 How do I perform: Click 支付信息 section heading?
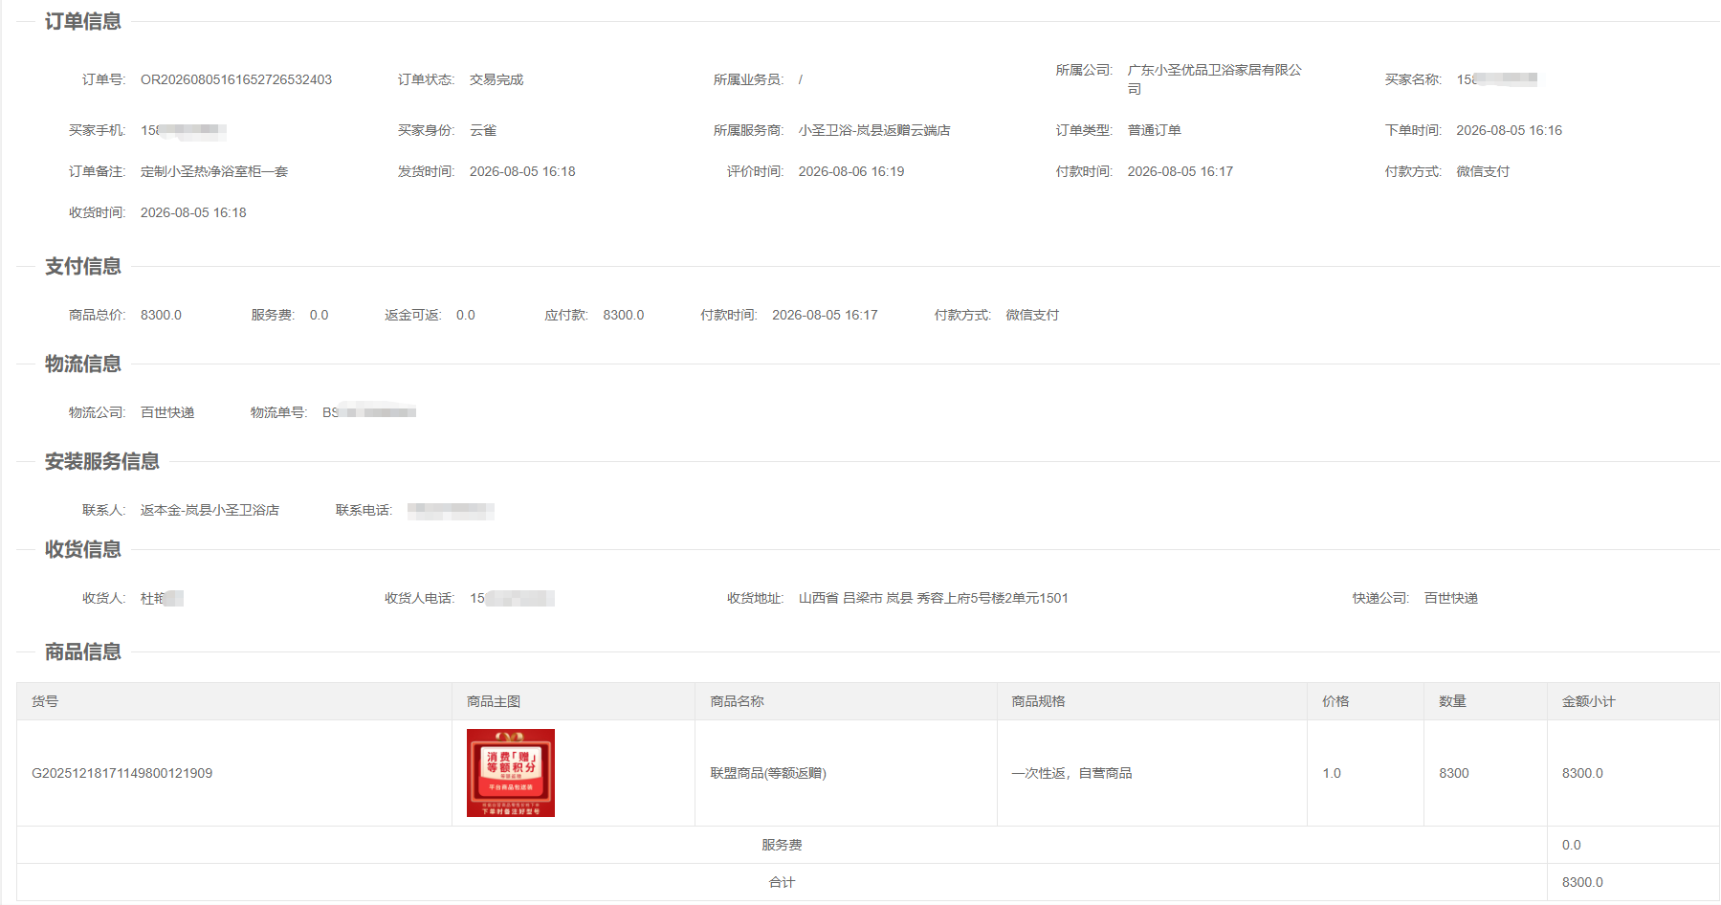click(x=83, y=266)
